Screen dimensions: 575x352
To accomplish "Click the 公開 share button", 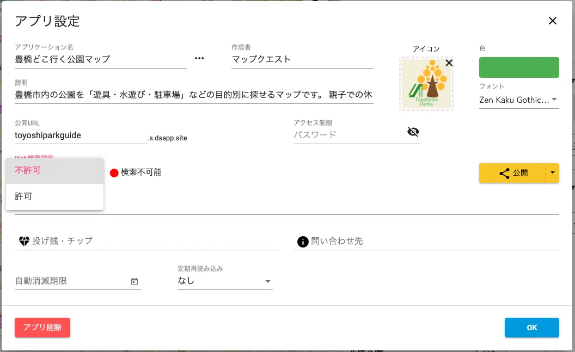I will pyautogui.click(x=512, y=173).
